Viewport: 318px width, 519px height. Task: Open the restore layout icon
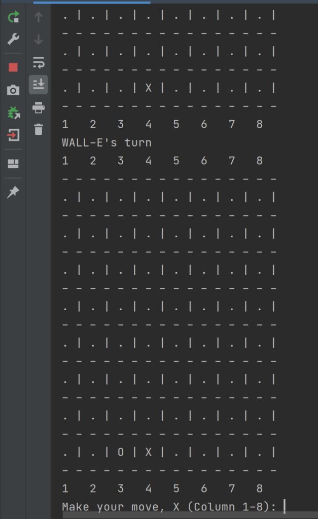(x=13, y=163)
